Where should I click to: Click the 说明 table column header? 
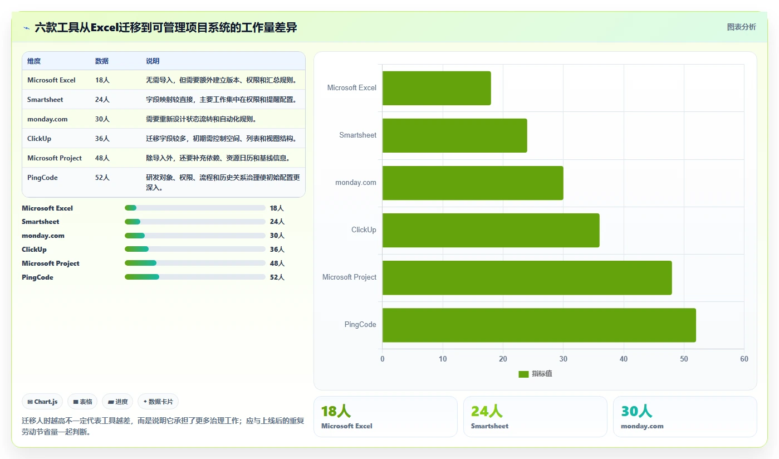point(153,61)
